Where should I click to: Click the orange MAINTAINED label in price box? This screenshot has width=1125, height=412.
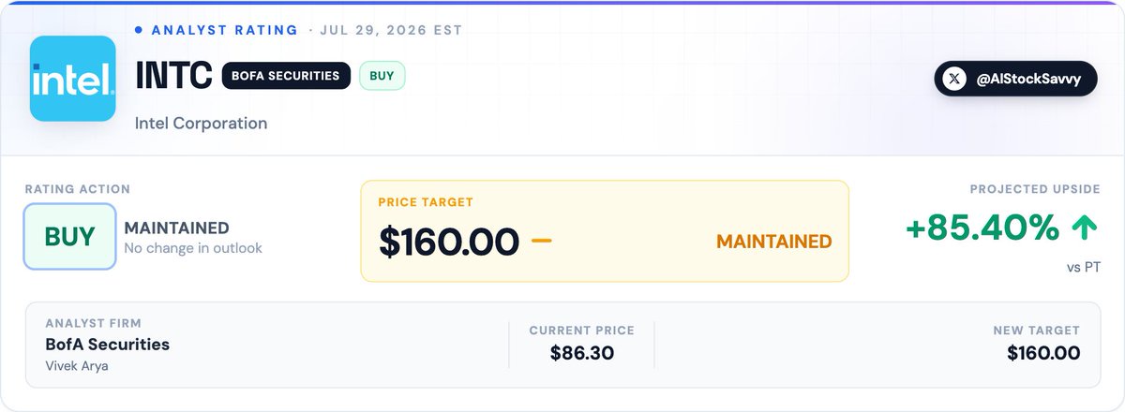pos(774,242)
